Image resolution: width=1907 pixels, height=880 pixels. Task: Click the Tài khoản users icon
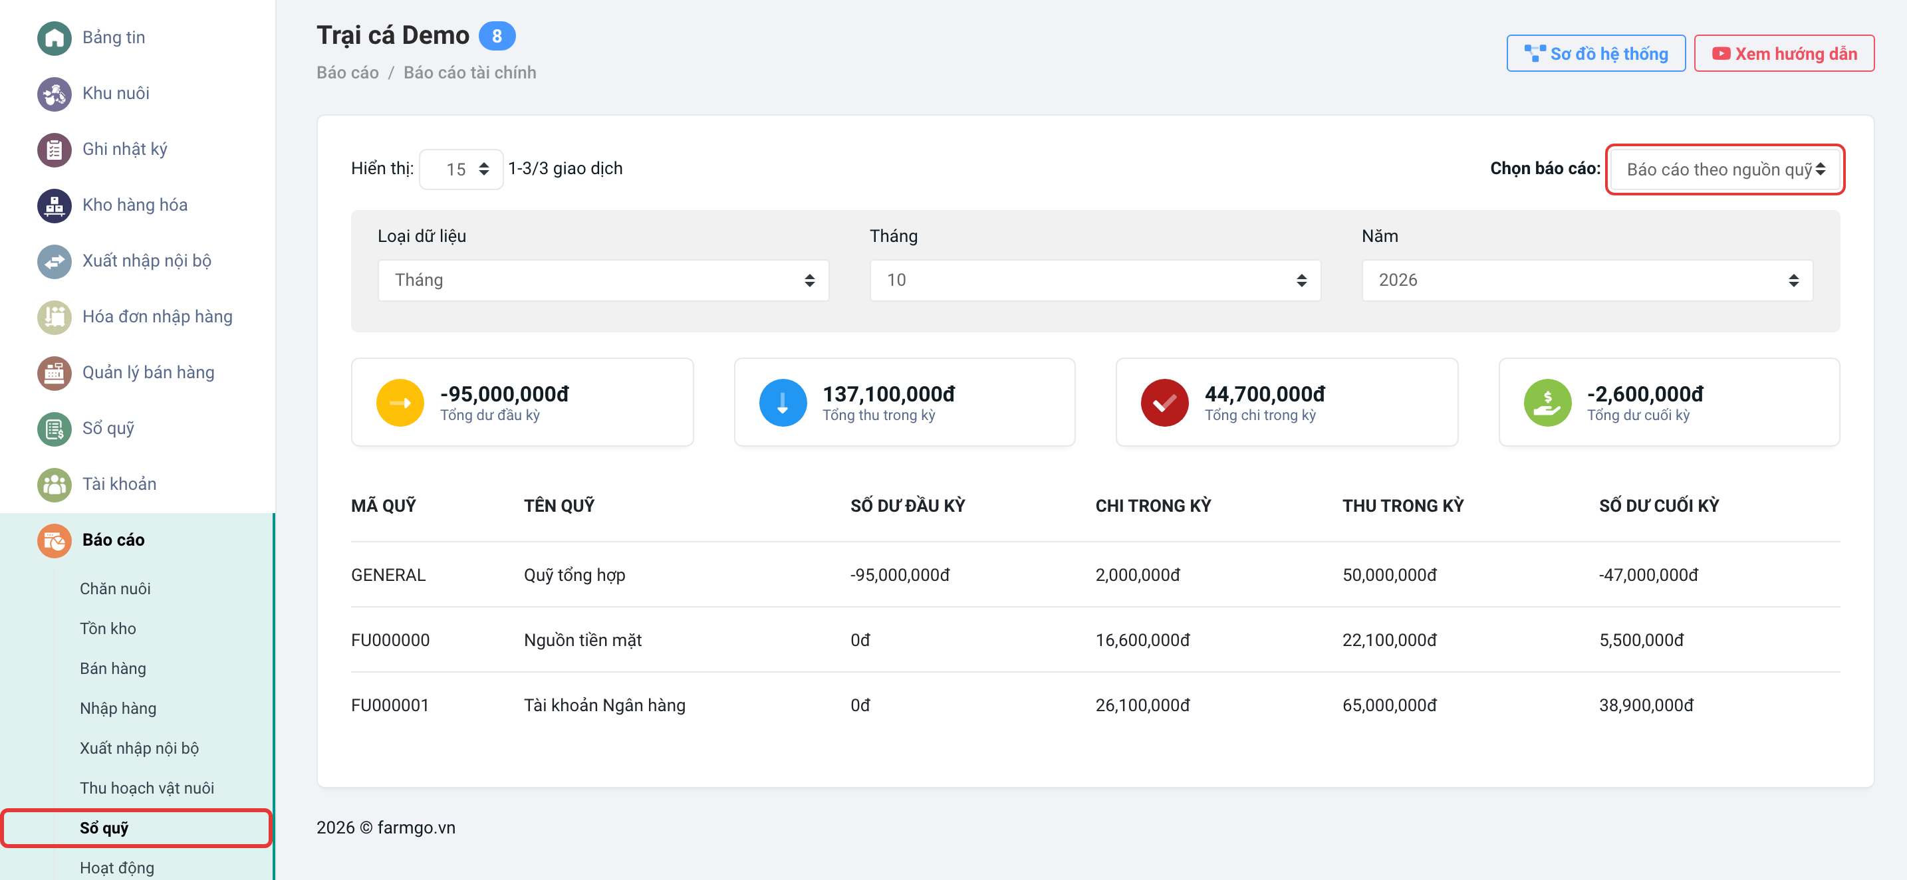[54, 485]
